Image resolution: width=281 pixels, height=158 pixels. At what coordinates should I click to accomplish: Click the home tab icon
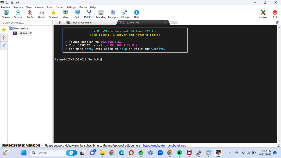(x=59, y=23)
